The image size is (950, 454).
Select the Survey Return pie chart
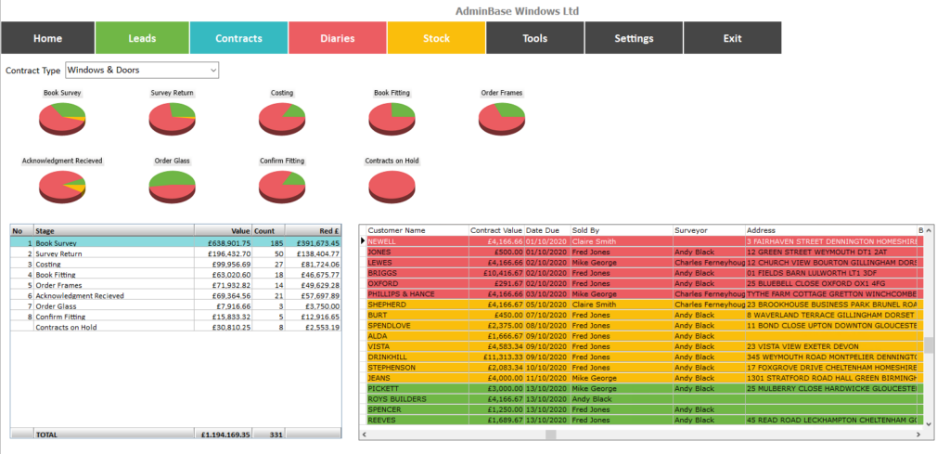[x=172, y=118]
